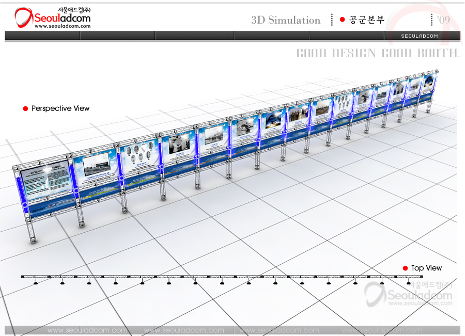Click the 공군본부 heading text
This screenshot has height=336, width=465.
[x=367, y=20]
